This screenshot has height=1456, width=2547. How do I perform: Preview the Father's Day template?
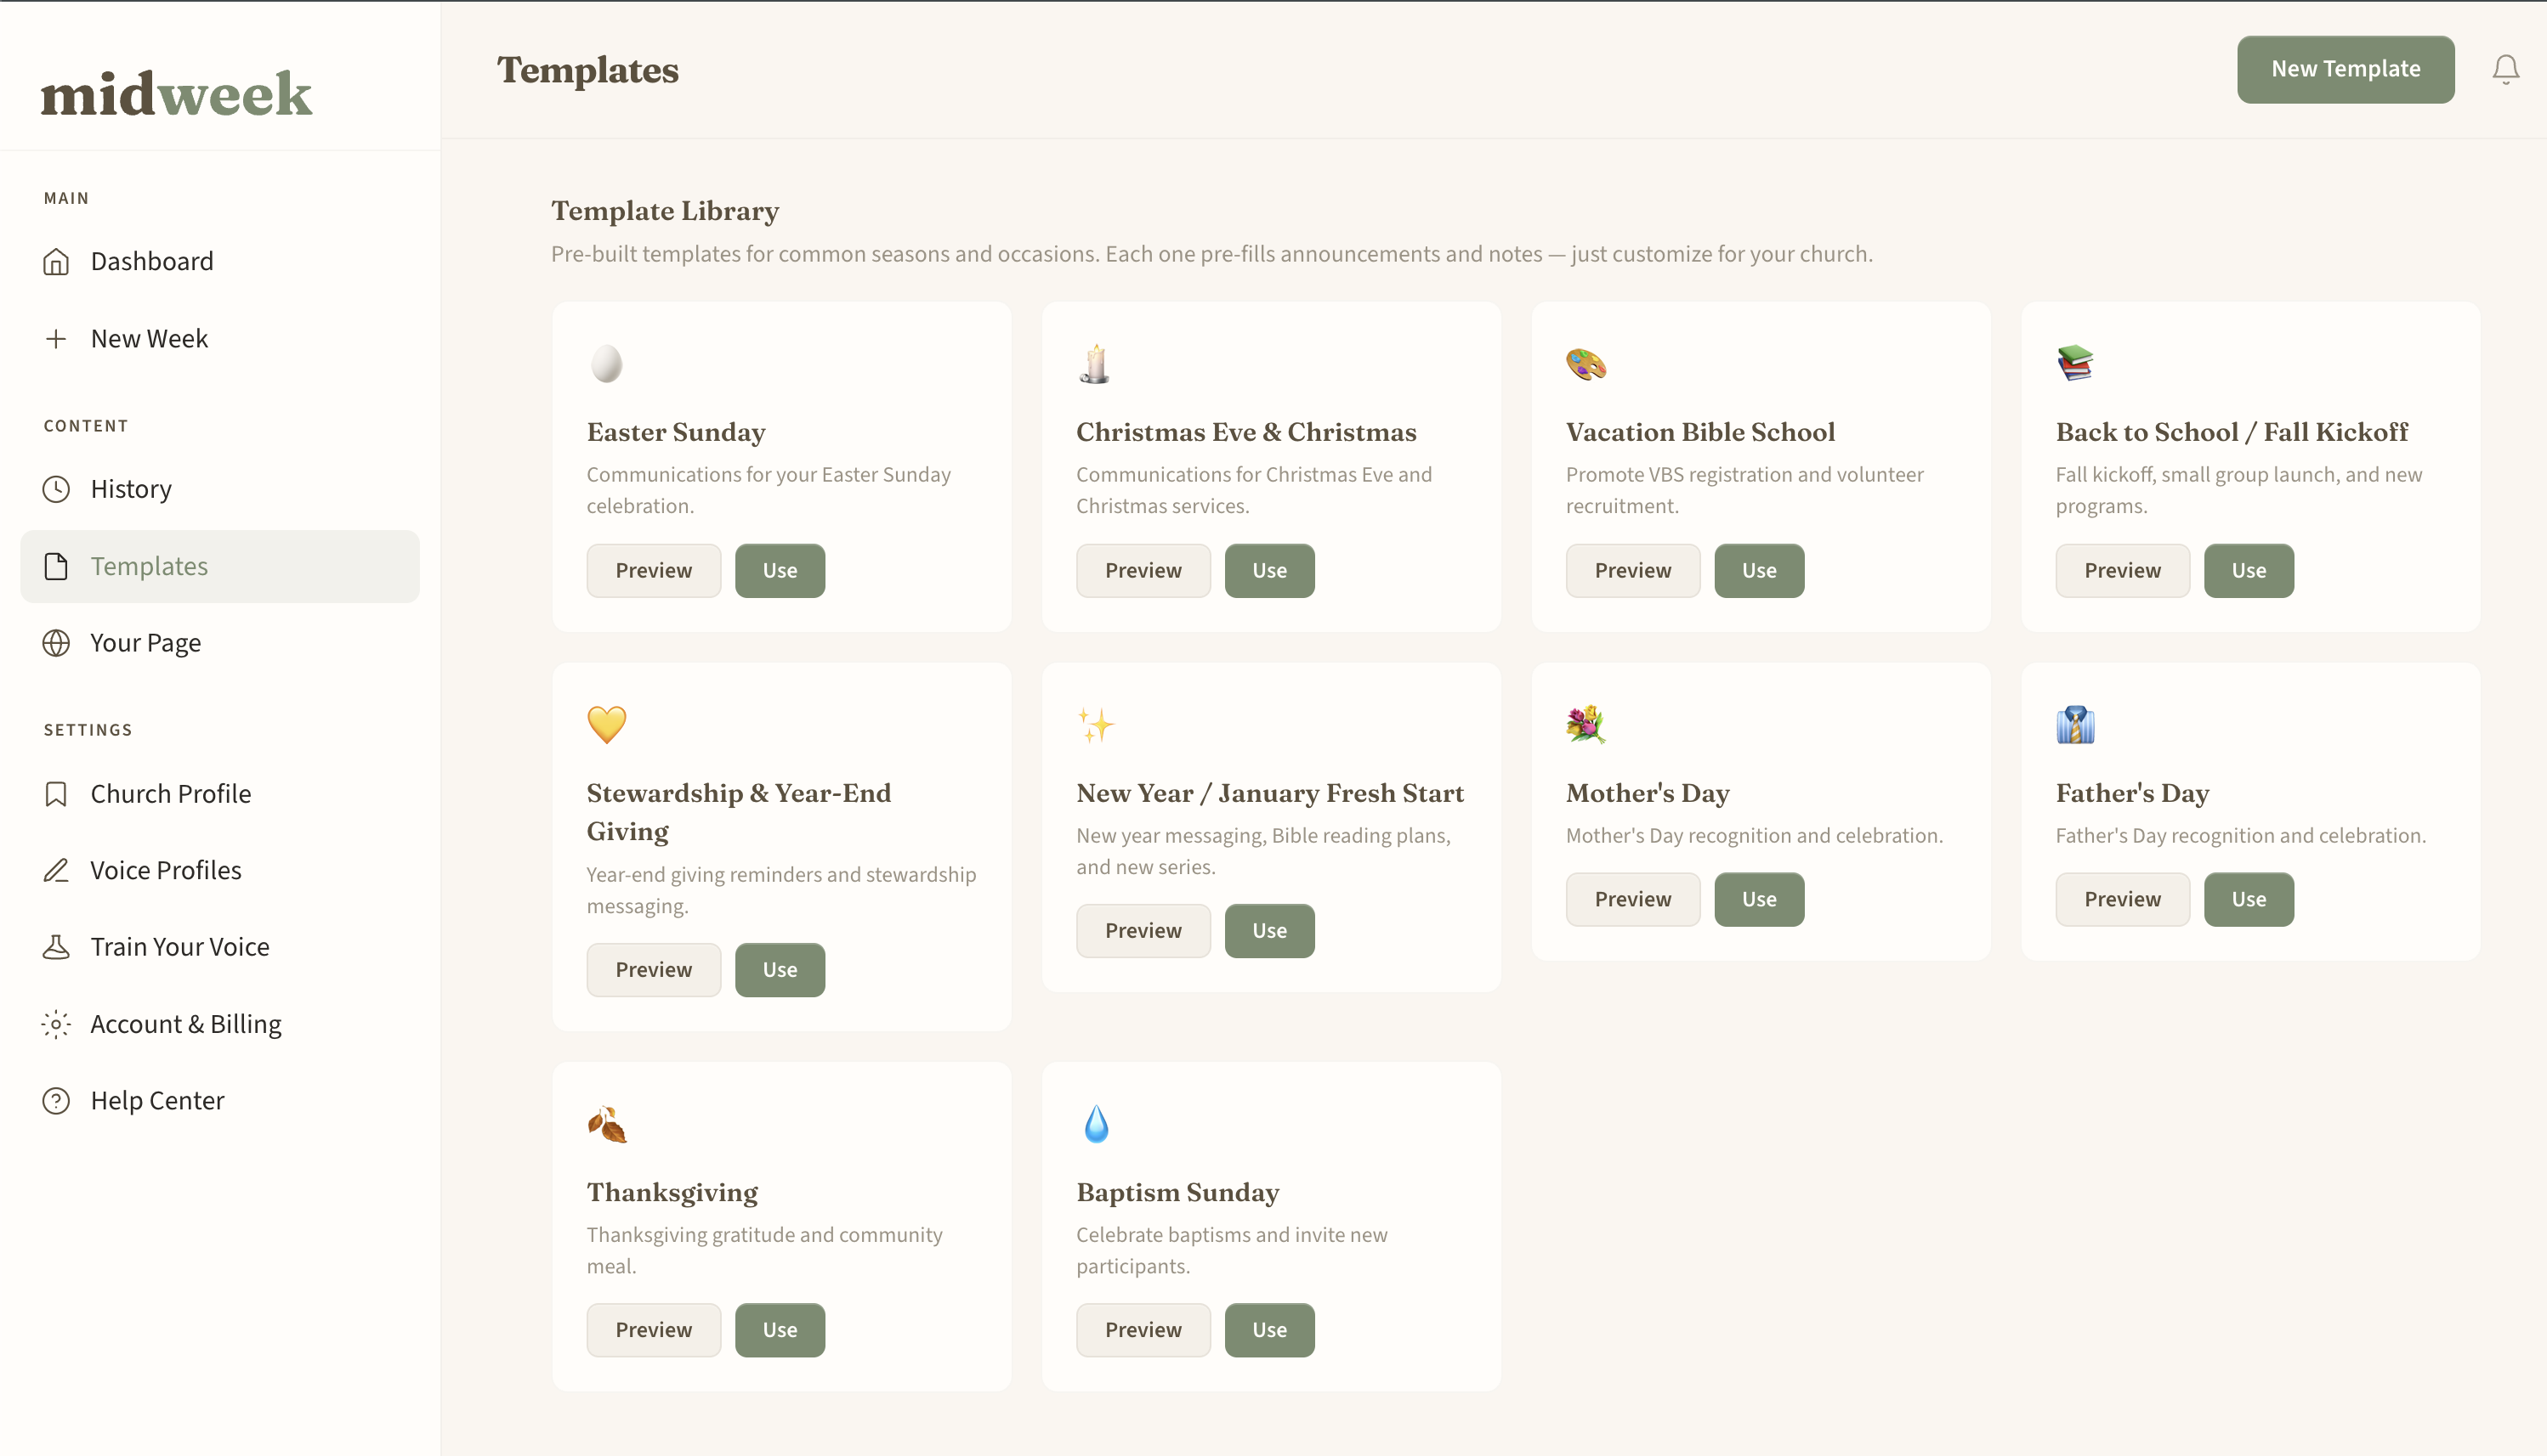[x=2122, y=899]
